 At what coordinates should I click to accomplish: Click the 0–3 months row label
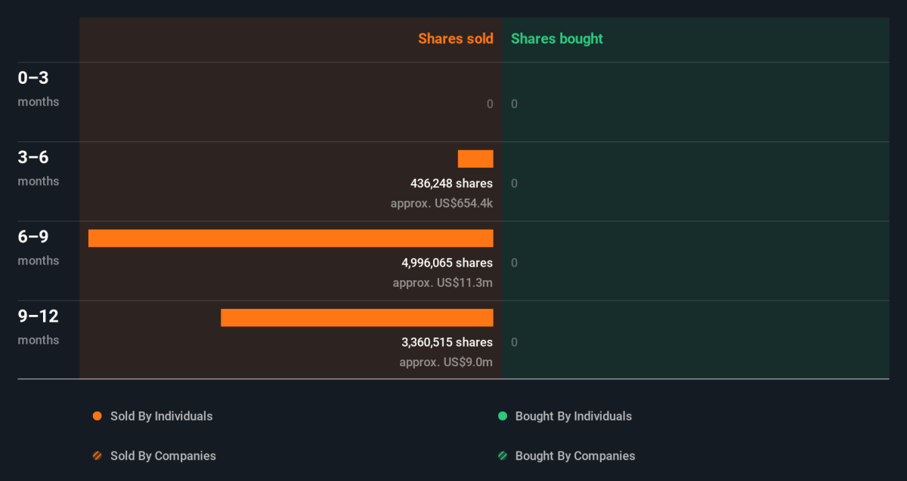(x=39, y=88)
